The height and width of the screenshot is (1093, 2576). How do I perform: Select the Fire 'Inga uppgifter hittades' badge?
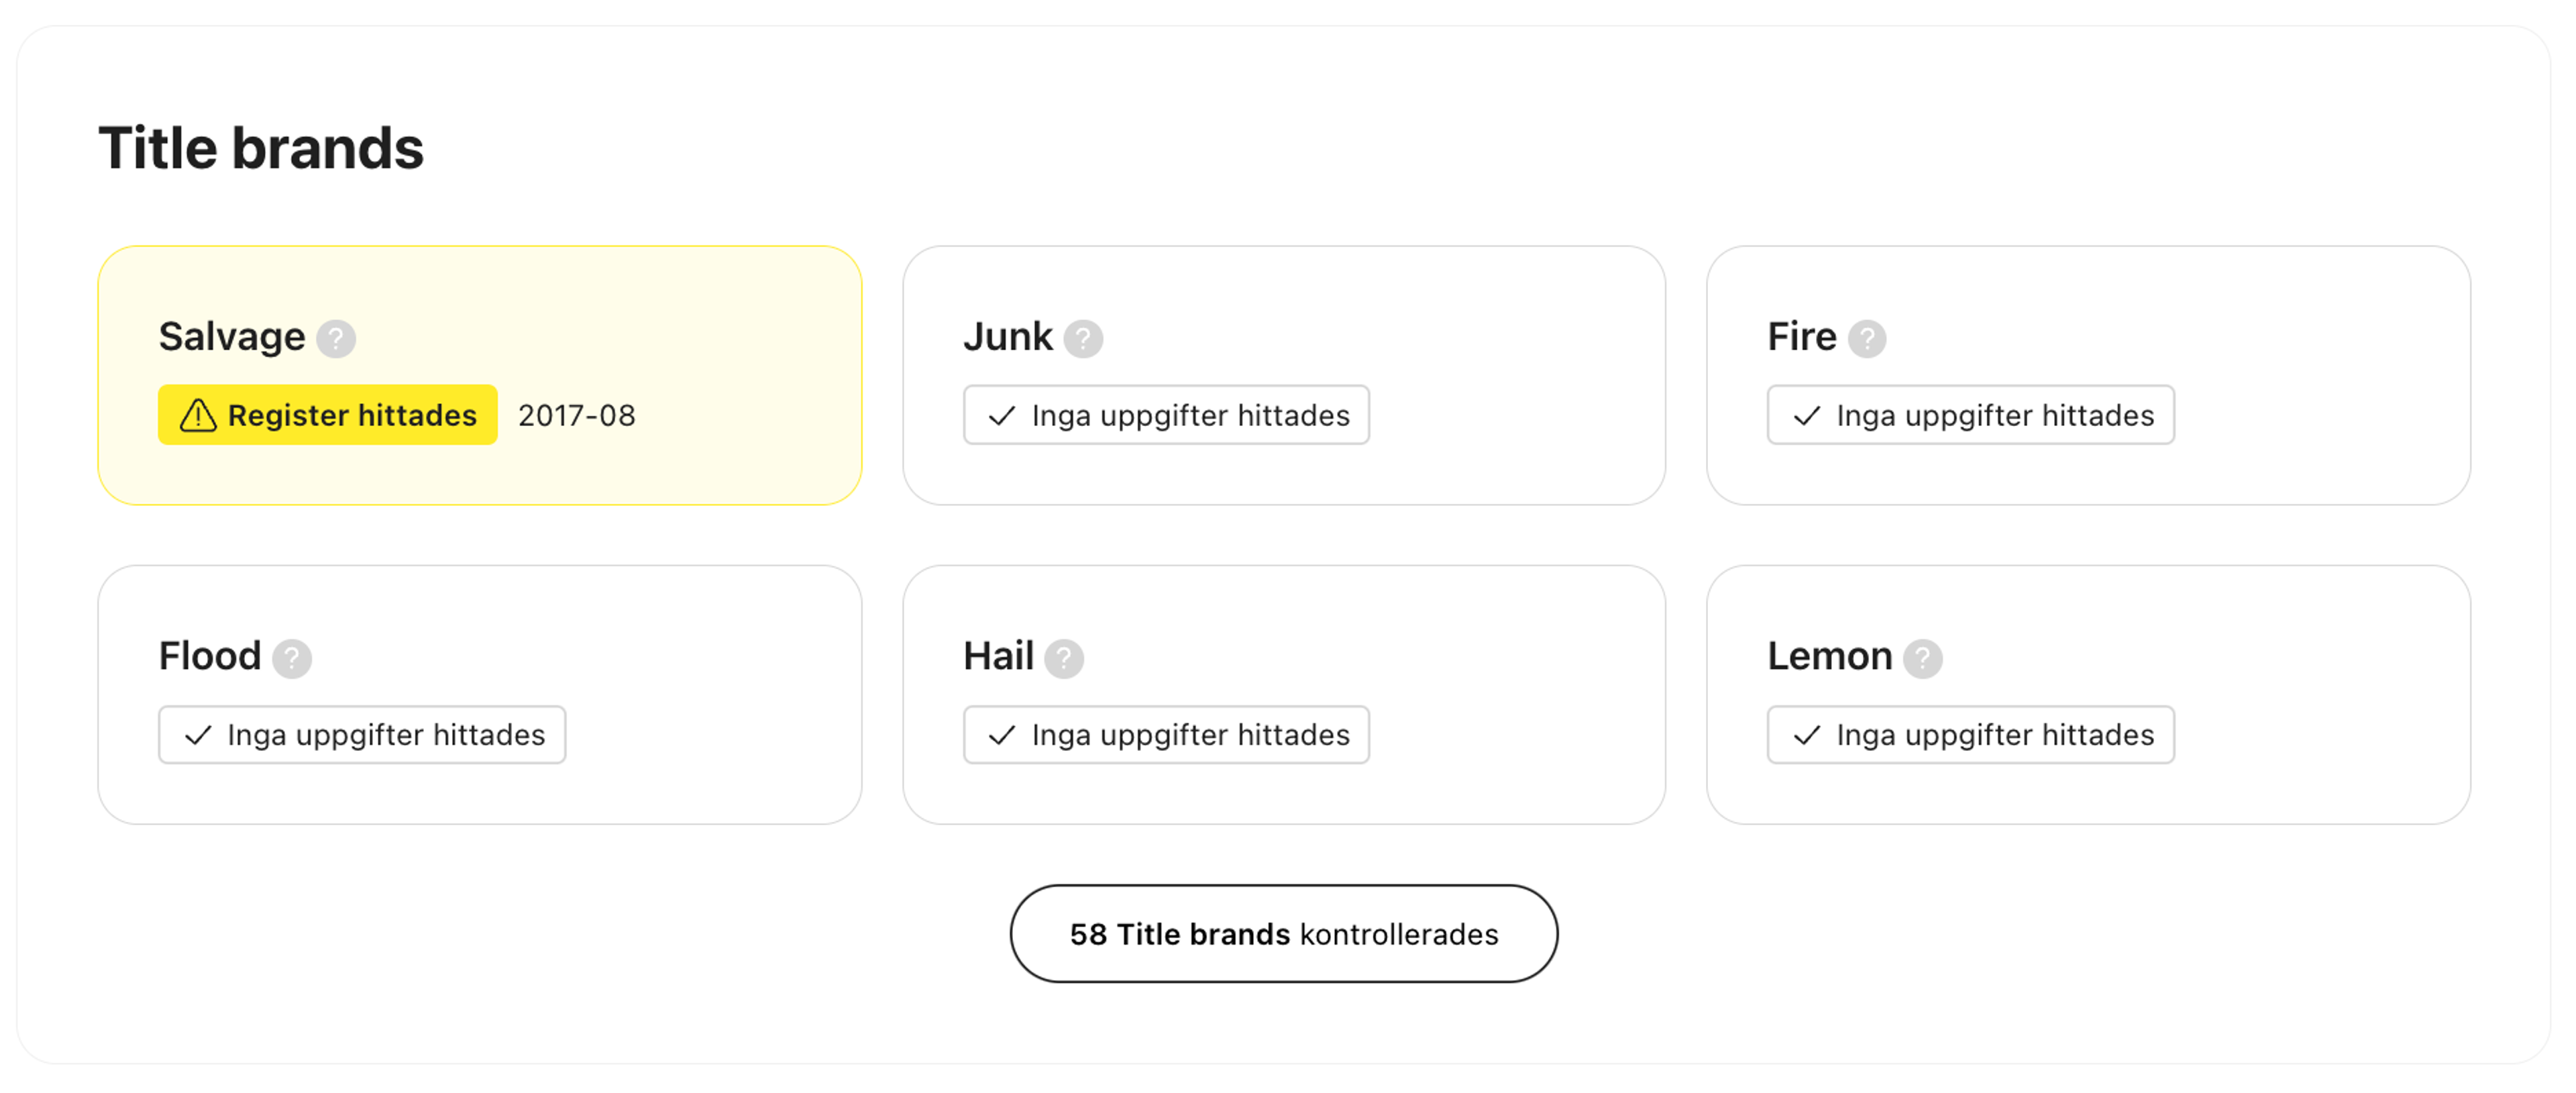click(1970, 415)
